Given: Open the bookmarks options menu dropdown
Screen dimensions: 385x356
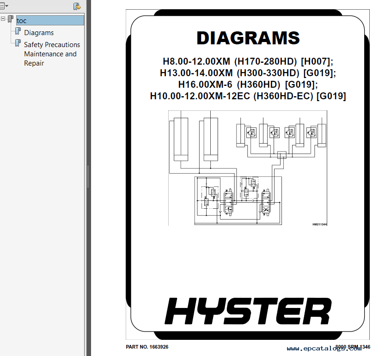Looking at the screenshot, I should [x=4, y=6].
